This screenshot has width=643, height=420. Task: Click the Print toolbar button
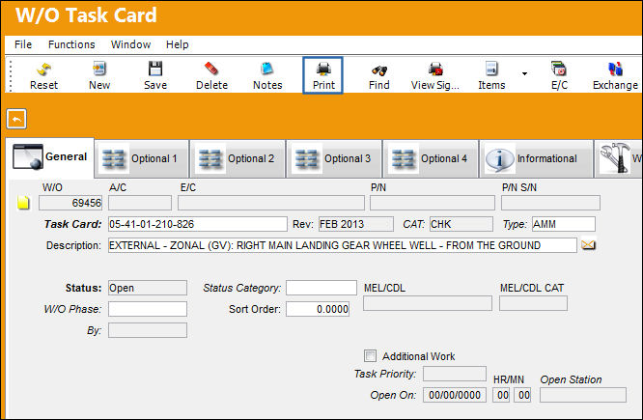click(x=323, y=75)
